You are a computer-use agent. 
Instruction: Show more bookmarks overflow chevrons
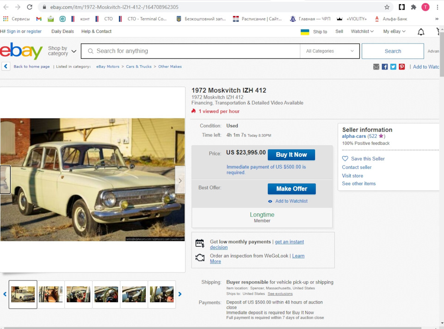tap(437, 19)
